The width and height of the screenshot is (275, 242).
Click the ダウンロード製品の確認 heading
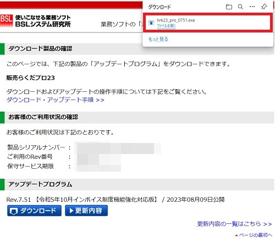tap(40, 49)
